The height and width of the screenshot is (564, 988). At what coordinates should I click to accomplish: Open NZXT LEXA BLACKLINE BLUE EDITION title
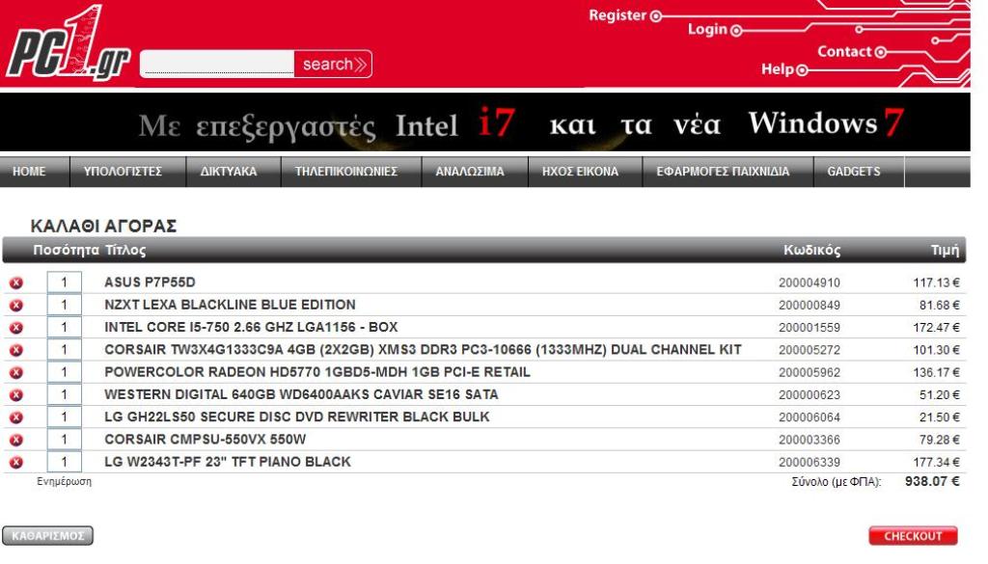pos(230,305)
